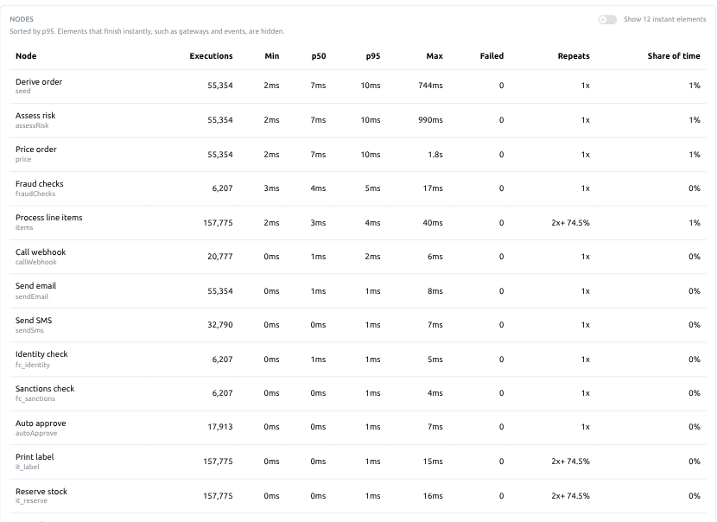Image resolution: width=717 pixels, height=522 pixels.
Task: Select the Assess risk node
Action: (35, 115)
